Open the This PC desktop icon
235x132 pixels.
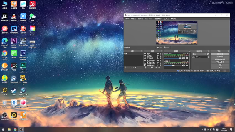[x=4, y=5]
